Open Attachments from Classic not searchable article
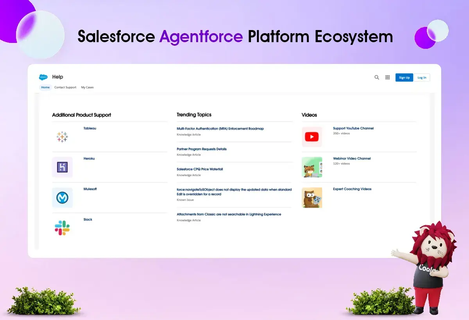This screenshot has height=320, width=469. coord(229,214)
